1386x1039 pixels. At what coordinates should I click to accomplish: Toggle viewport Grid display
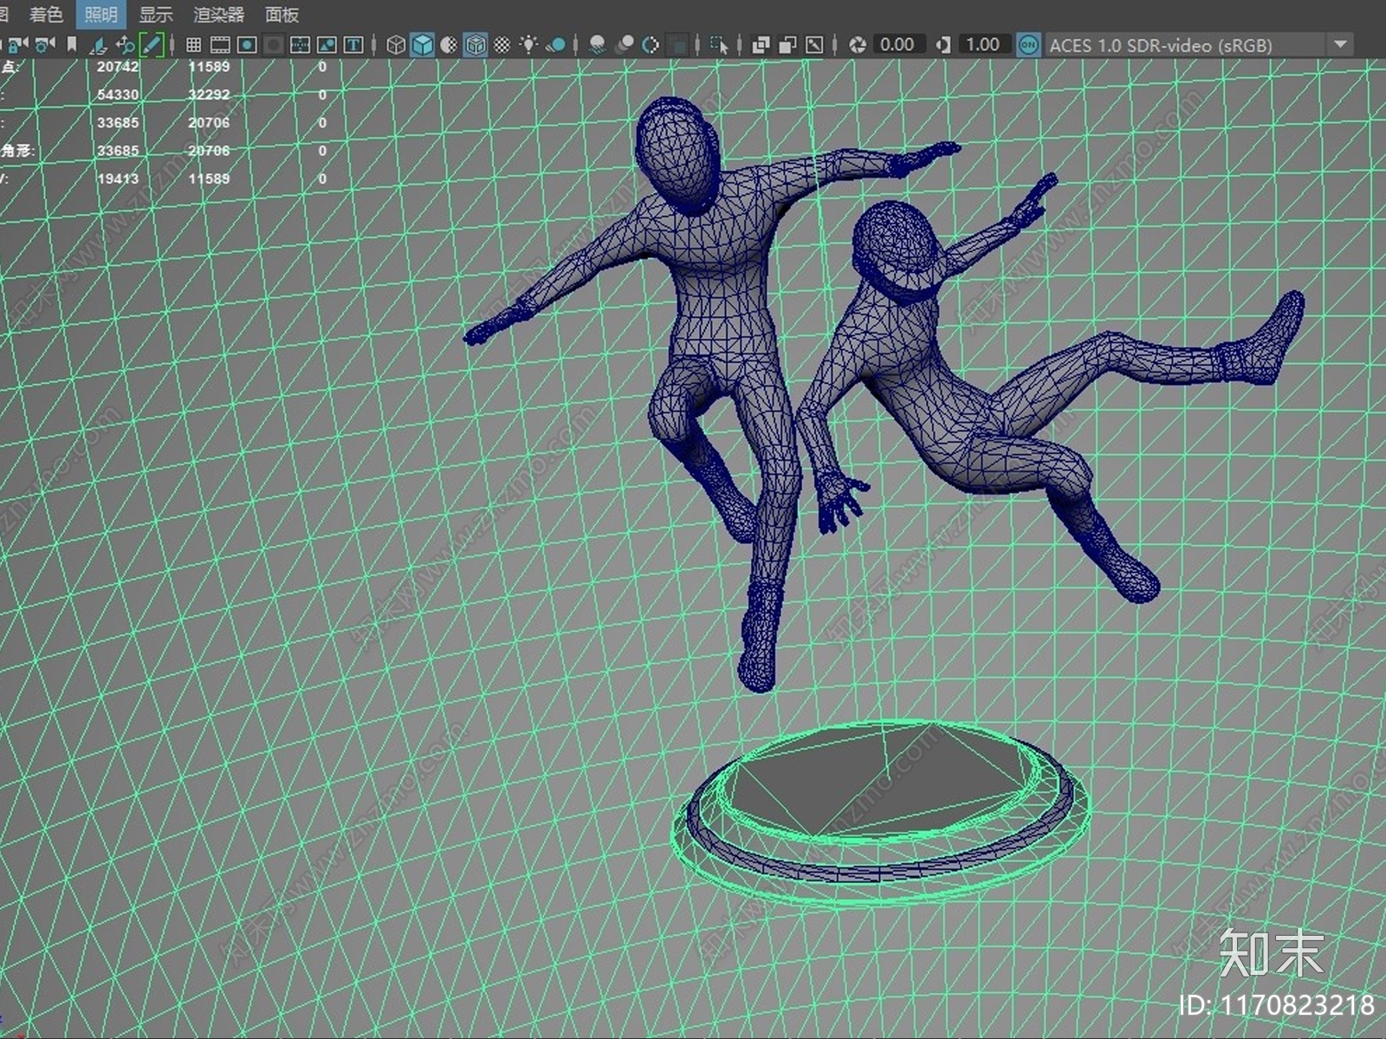(x=194, y=44)
